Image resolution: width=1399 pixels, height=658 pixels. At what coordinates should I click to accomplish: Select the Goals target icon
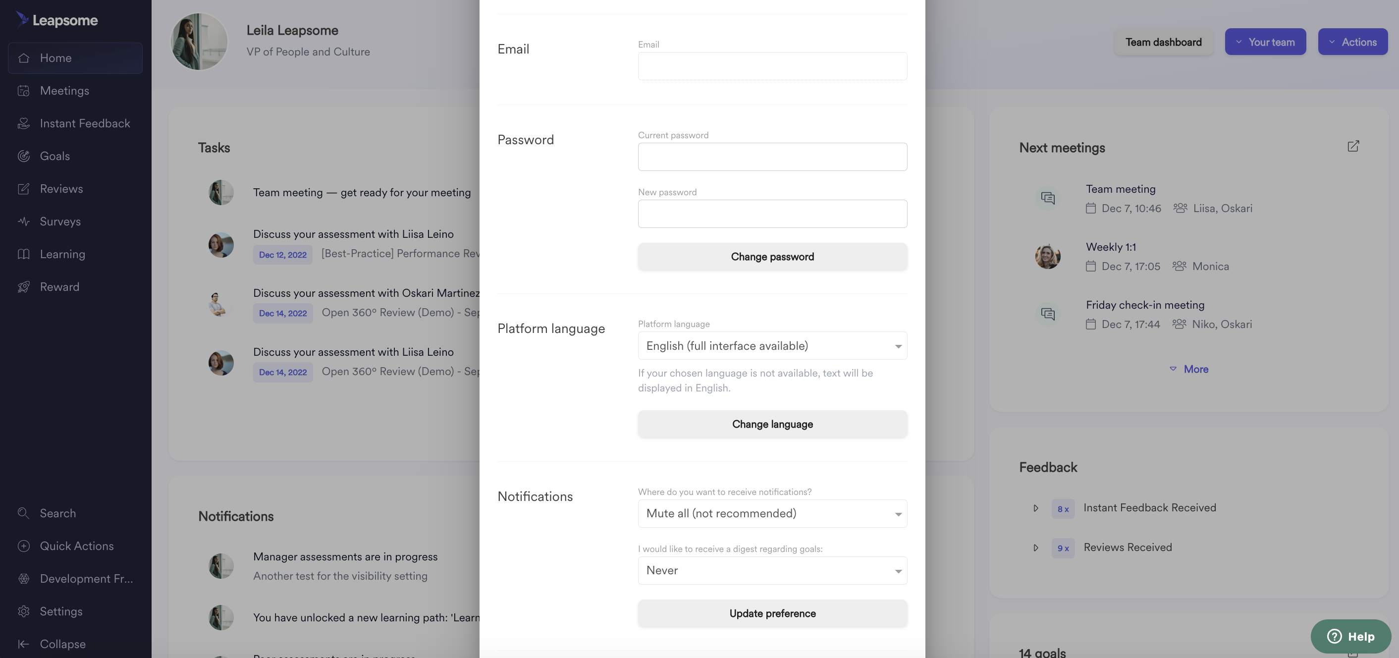click(x=23, y=156)
